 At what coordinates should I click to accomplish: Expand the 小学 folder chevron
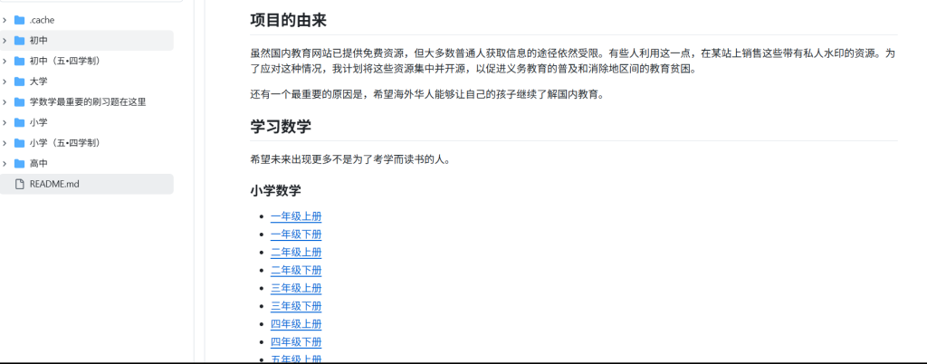tap(5, 122)
